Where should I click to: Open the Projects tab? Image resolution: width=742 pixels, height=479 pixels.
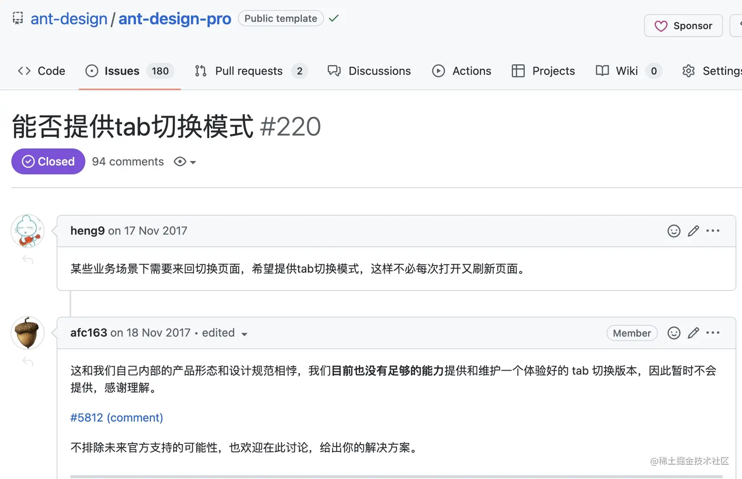pos(543,71)
